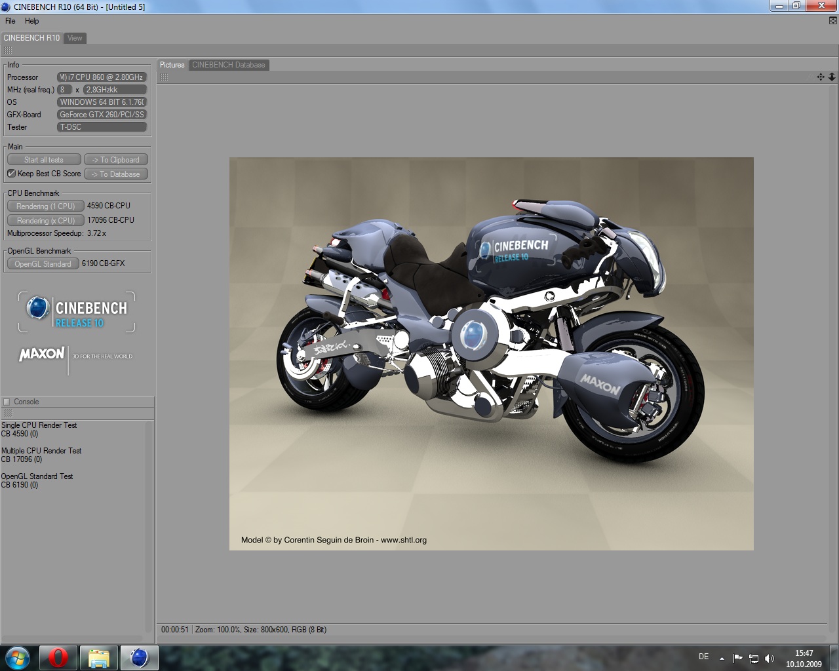
Task: Open Windows Explorer from the taskbar
Action: click(98, 658)
